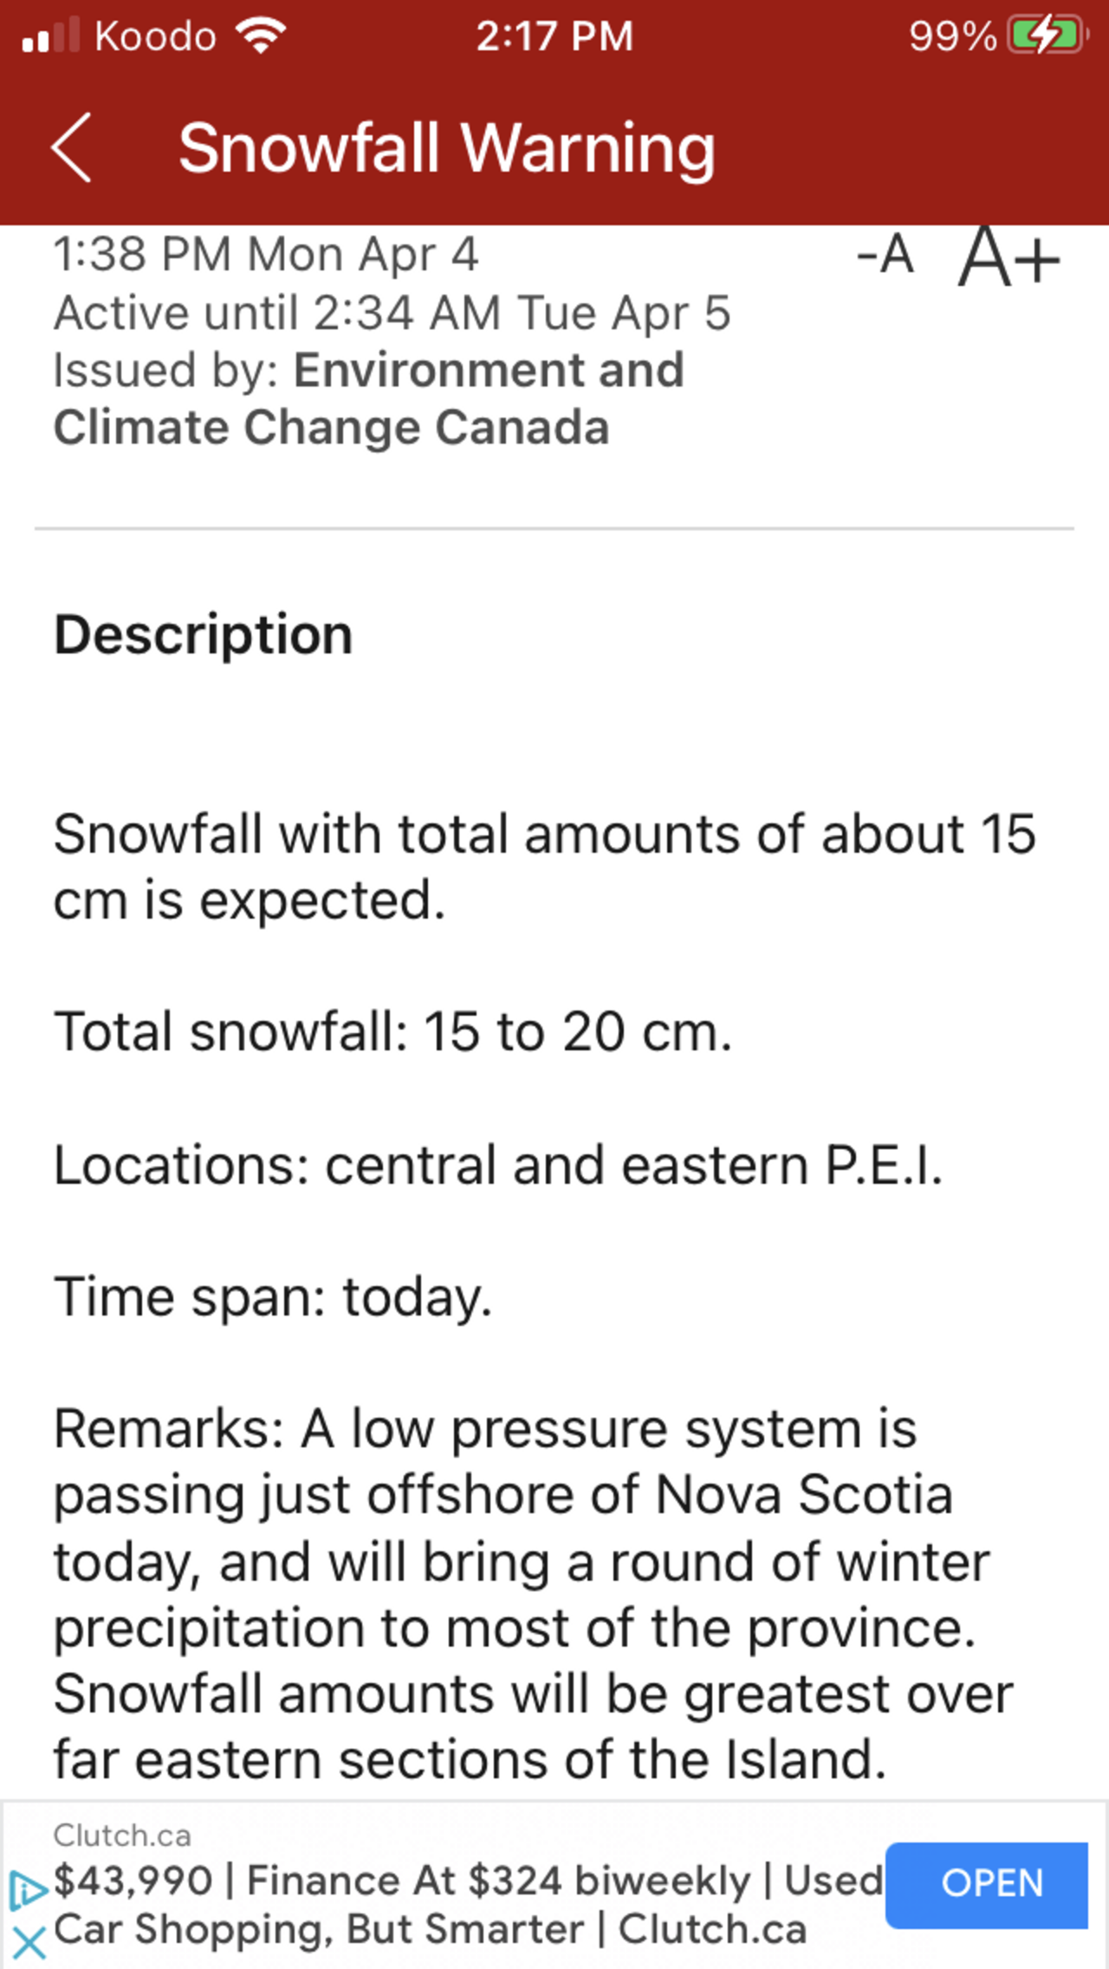Tap the Koodo carrier name
This screenshot has height=1969, width=1109.
tap(155, 36)
